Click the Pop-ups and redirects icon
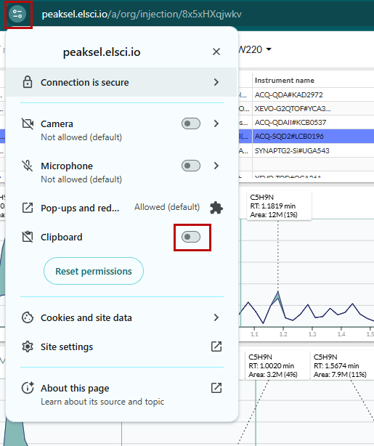This screenshot has height=446, width=374. pos(28,208)
